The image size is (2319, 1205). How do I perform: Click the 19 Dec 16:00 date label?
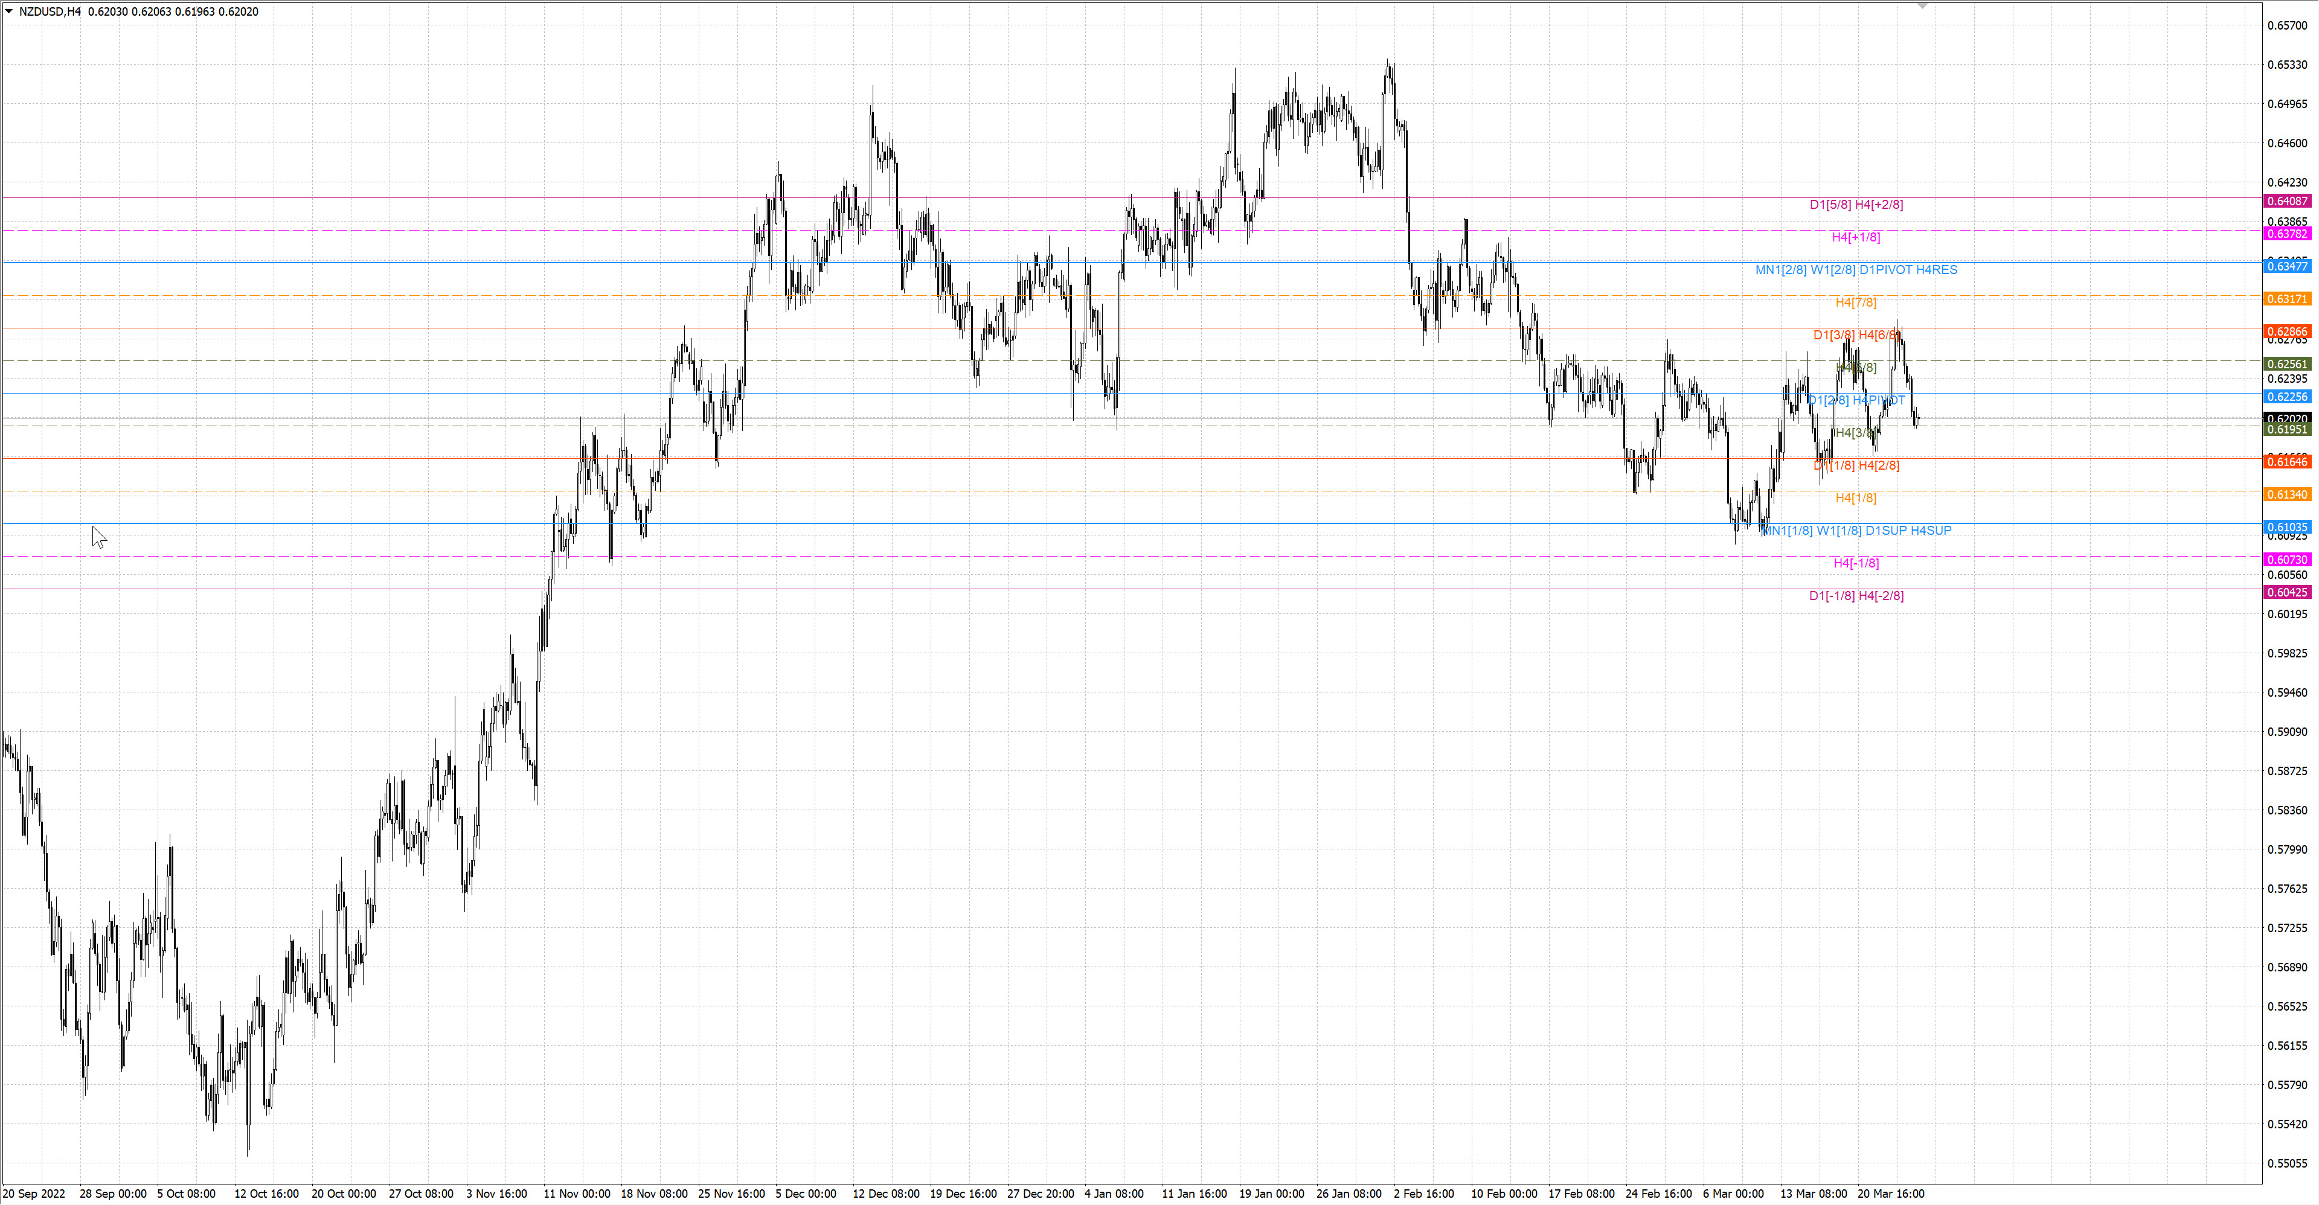(963, 1194)
